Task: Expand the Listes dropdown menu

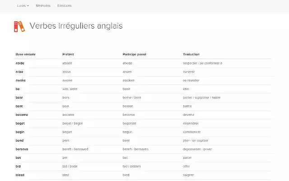Action: point(23,6)
